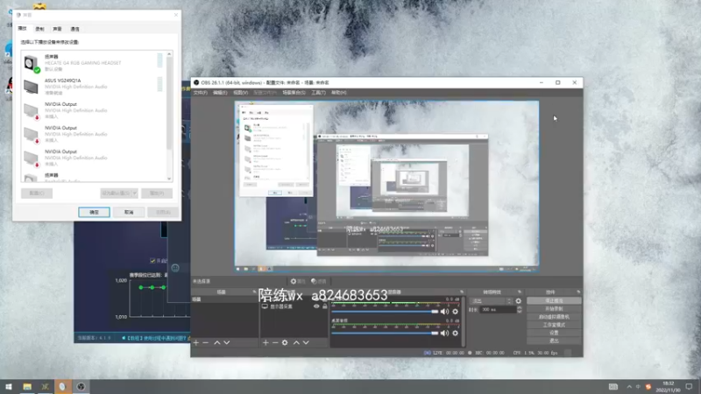Click the upper mixer channel volume slider
This screenshot has height=394, width=701.
tap(385, 312)
